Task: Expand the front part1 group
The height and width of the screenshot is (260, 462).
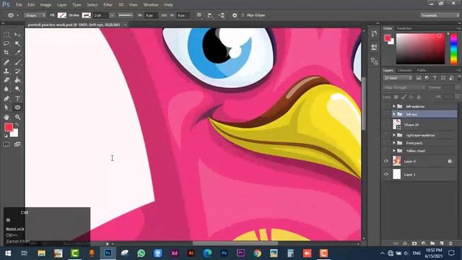Action: 394,143
